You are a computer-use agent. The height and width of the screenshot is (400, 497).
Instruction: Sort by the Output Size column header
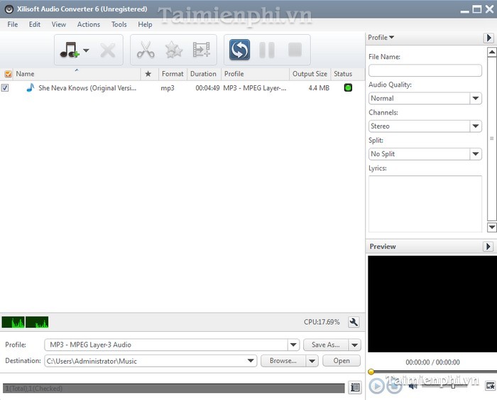tap(310, 74)
